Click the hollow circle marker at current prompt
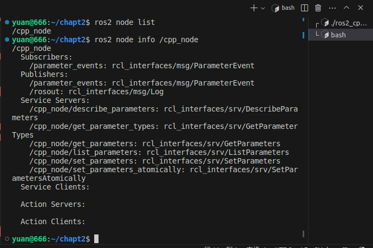373x248 pixels. point(7,239)
